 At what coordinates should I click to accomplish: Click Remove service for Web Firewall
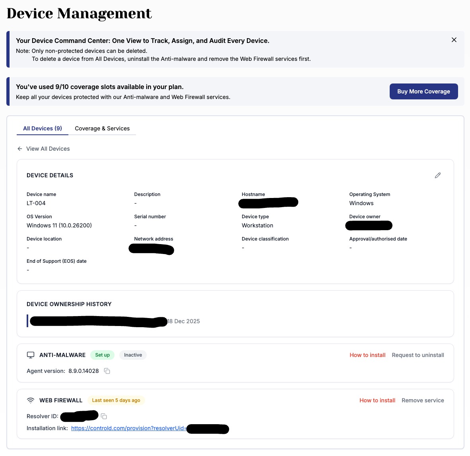click(x=423, y=400)
